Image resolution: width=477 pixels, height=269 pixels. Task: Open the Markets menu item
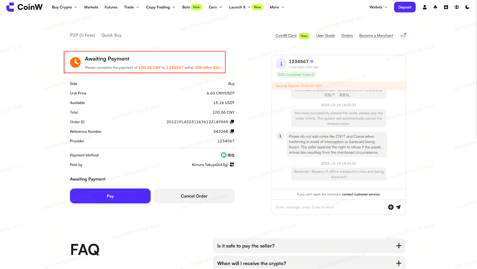coord(91,7)
